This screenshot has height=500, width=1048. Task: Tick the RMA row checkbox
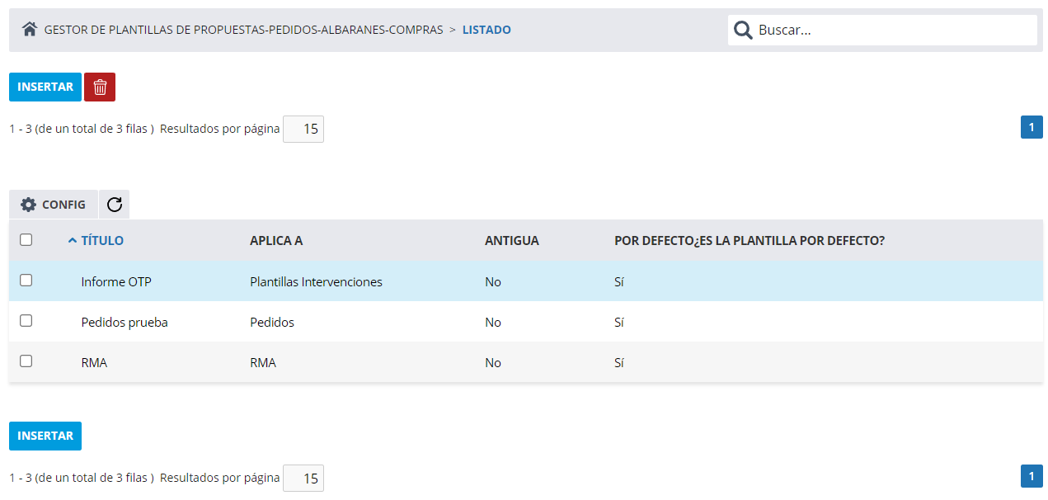pos(26,361)
